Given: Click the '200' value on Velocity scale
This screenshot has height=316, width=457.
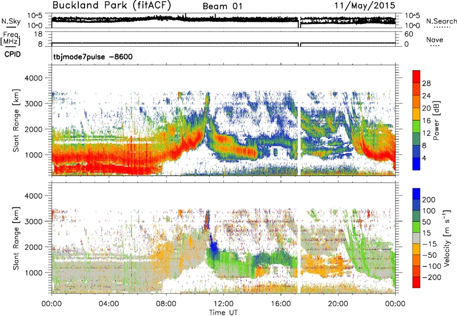Looking at the screenshot, I should [x=429, y=200].
